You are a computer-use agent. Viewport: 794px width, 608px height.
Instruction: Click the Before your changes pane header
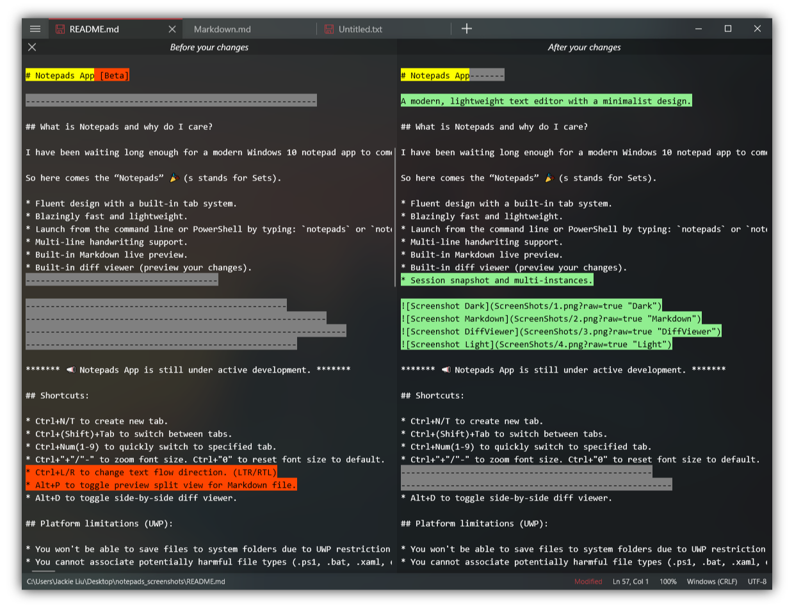(x=209, y=47)
